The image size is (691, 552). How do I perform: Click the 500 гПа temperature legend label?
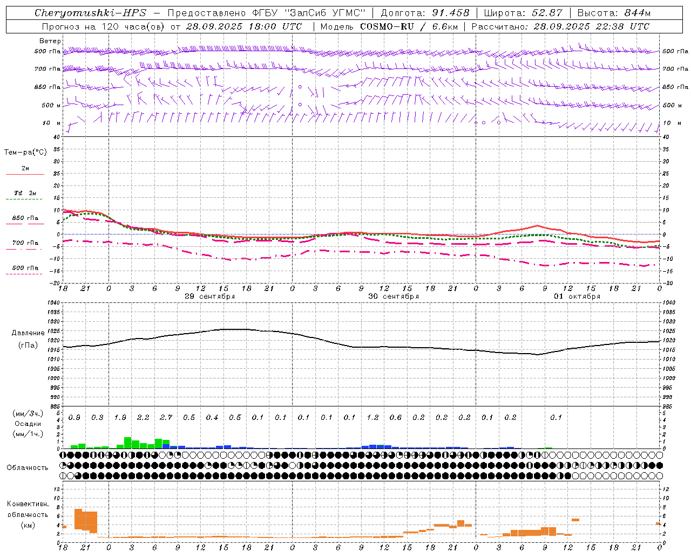click(x=25, y=268)
